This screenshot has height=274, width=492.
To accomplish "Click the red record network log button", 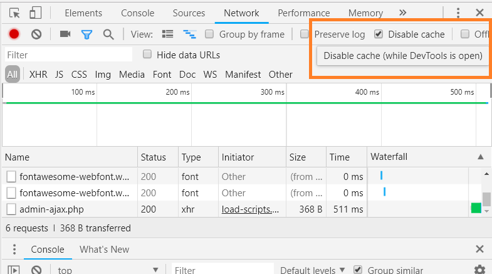I will coord(14,34).
